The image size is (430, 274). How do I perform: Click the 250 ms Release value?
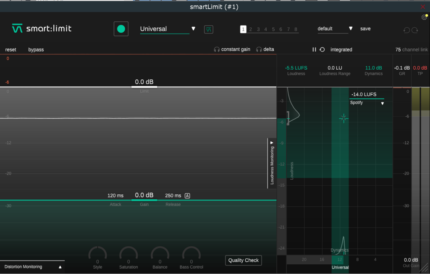click(x=173, y=196)
